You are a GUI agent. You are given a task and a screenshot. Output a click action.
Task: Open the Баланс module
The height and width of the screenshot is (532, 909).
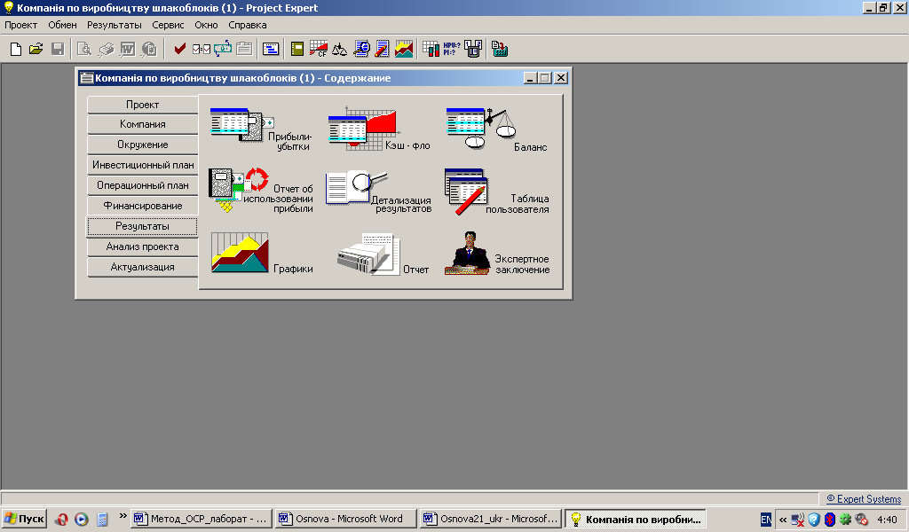(x=497, y=129)
